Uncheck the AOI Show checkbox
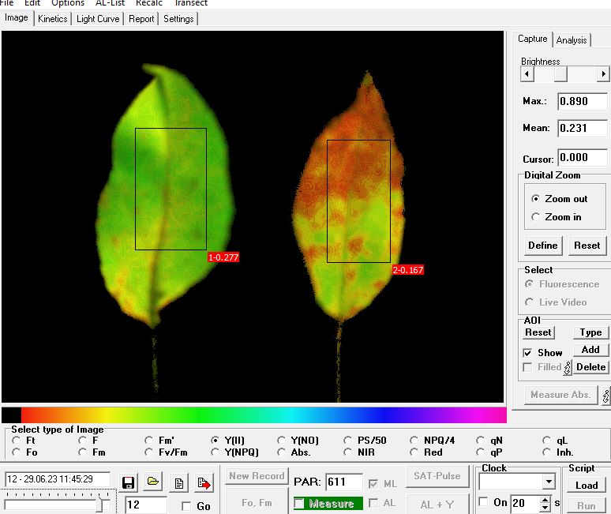 click(x=527, y=353)
